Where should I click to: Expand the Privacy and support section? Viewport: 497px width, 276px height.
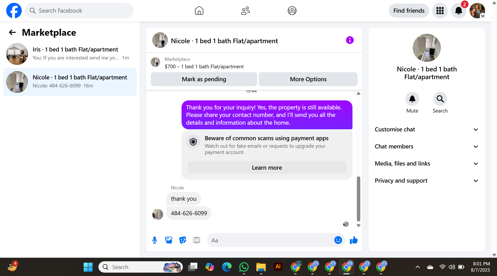pyautogui.click(x=427, y=181)
